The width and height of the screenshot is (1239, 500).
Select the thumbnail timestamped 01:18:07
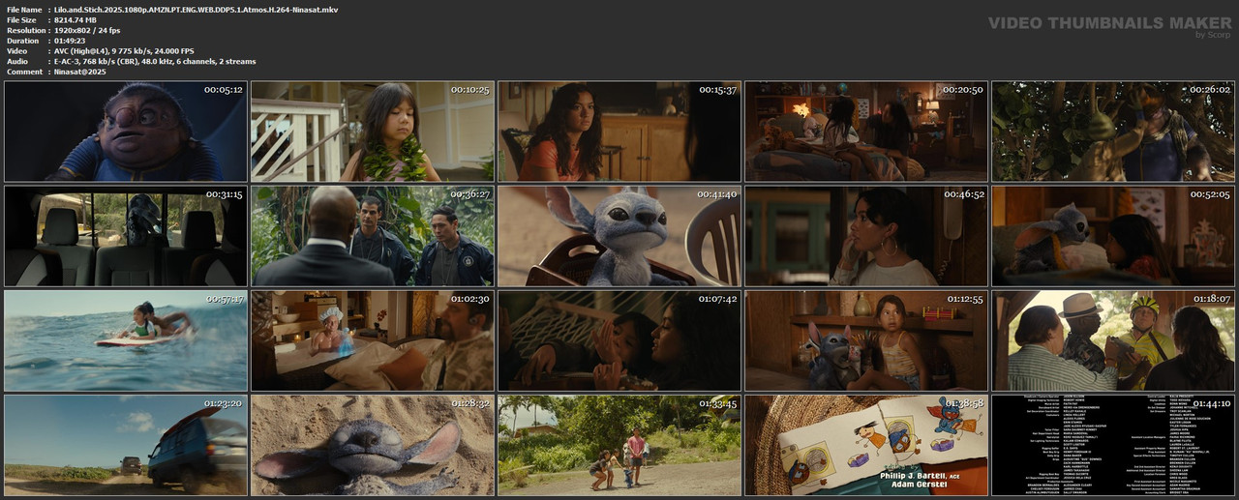click(x=1113, y=340)
